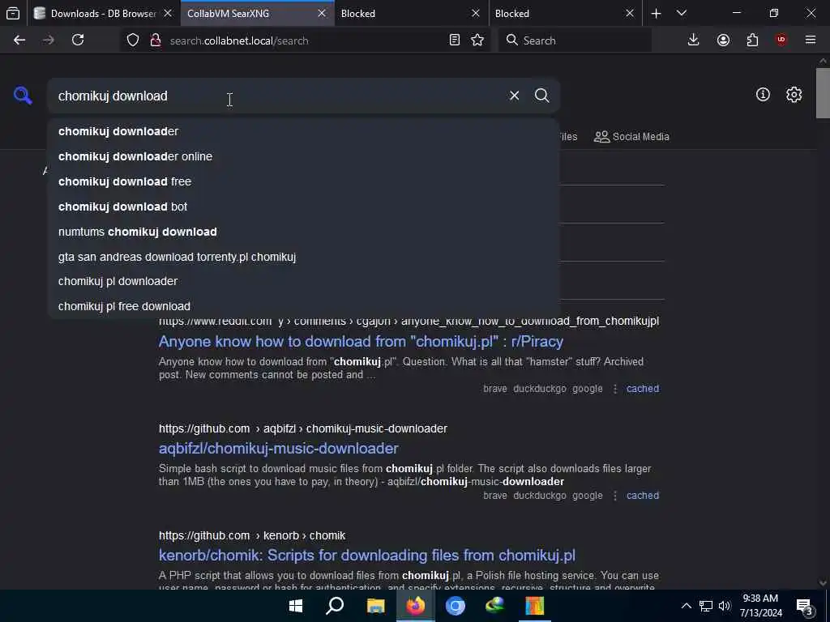Submit the search with the magnifier button

pos(541,96)
